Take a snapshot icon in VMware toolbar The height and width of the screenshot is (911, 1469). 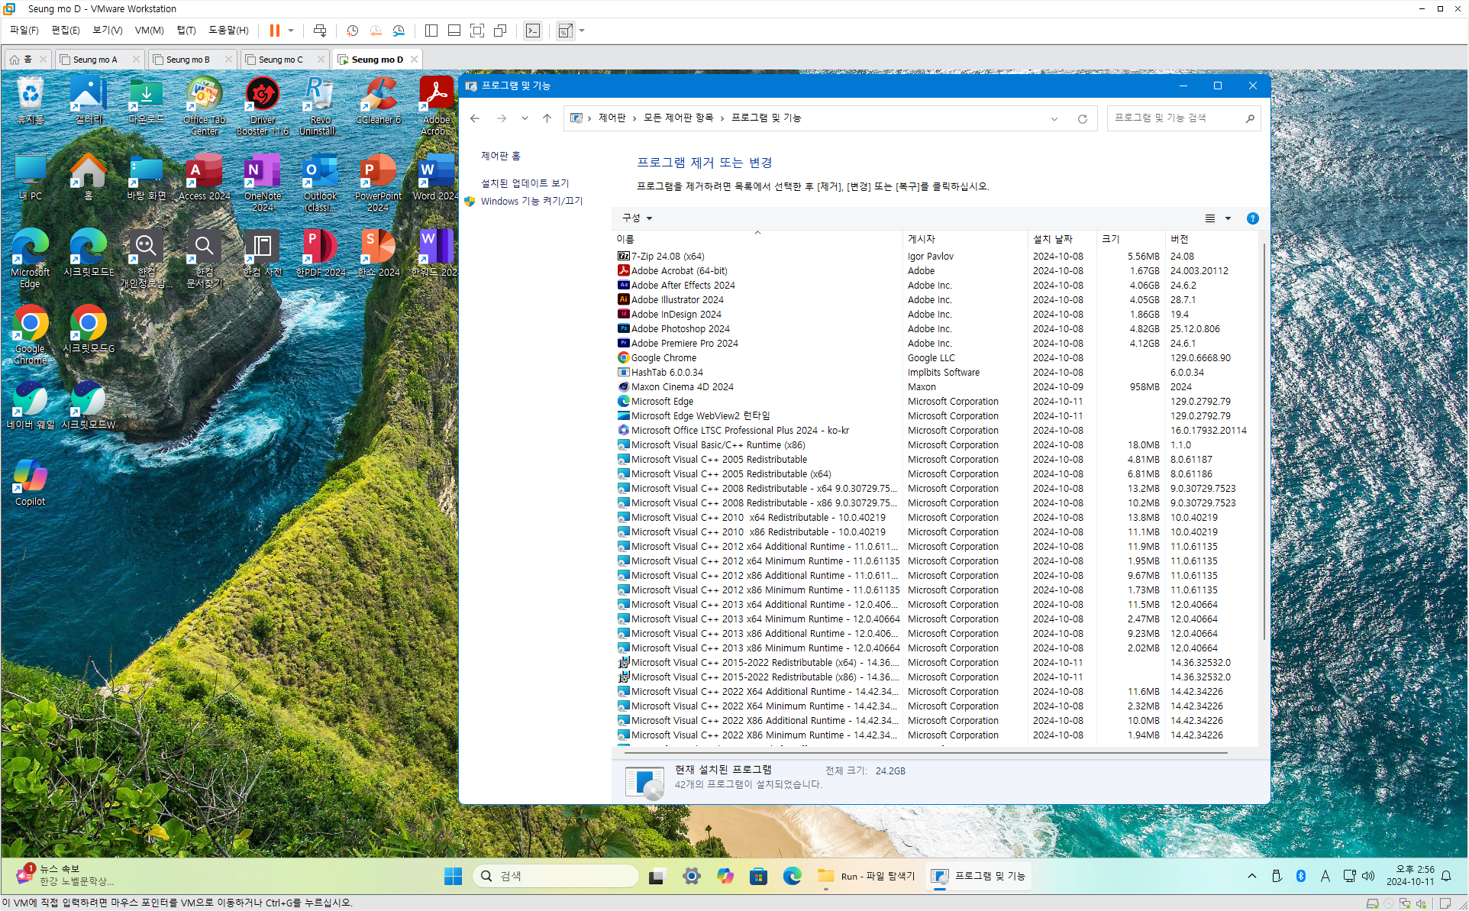[352, 31]
